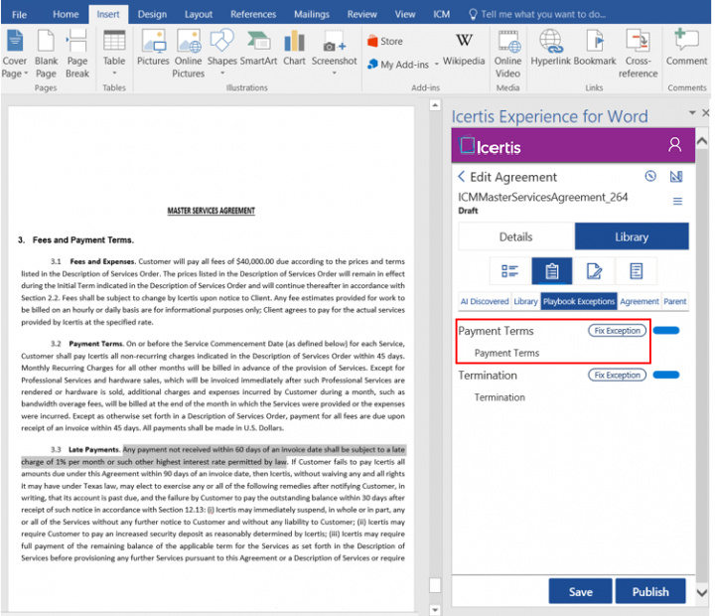Add a Bookmark

coord(595,48)
